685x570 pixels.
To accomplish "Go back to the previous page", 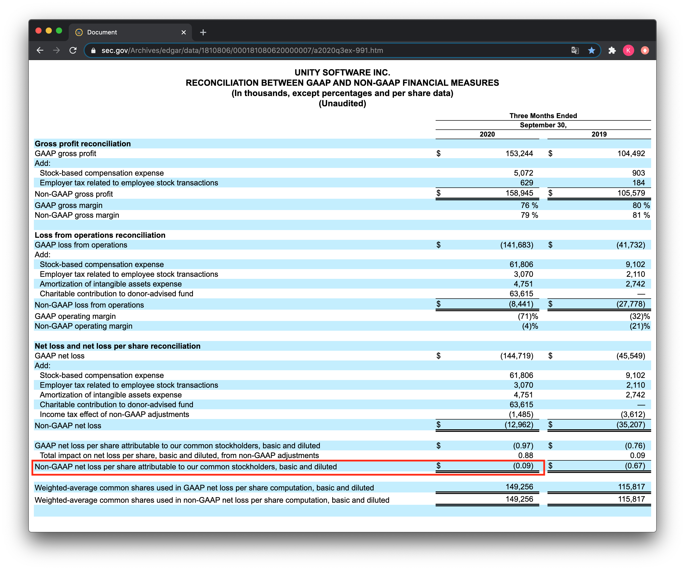I will (x=40, y=50).
